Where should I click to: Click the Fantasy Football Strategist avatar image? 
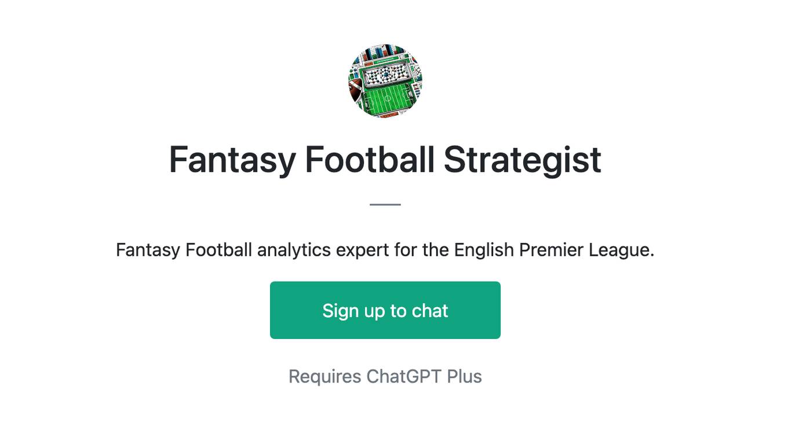click(385, 80)
